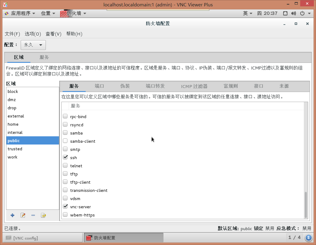Enable the rsyncd service checkbox
Viewport: 316px width, 245px height.
click(x=65, y=124)
